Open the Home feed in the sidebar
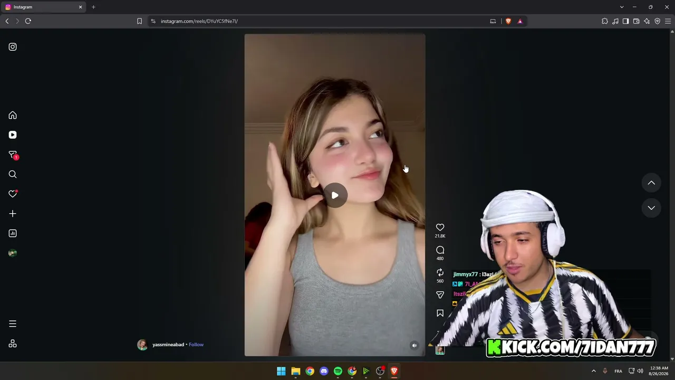 13,115
